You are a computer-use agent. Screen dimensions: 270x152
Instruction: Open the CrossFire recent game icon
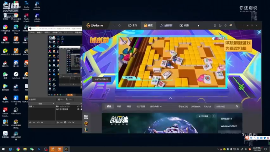coord(86,123)
